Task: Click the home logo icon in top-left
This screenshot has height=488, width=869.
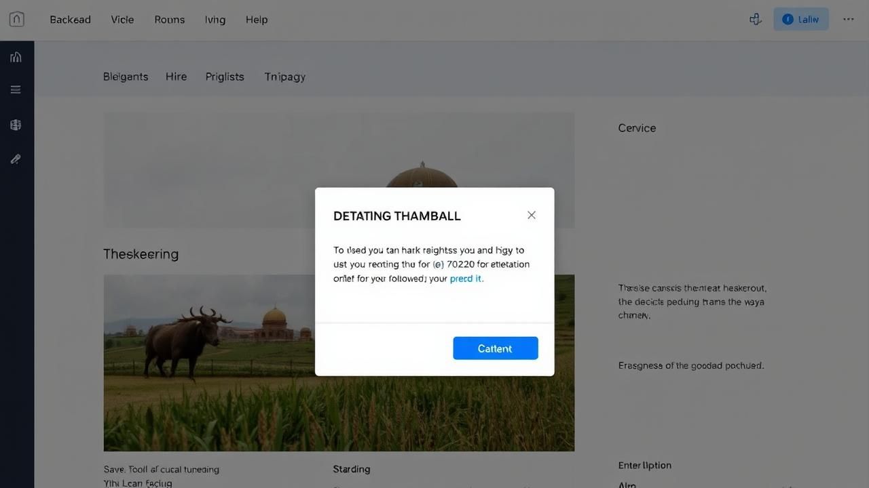Action: (x=17, y=19)
